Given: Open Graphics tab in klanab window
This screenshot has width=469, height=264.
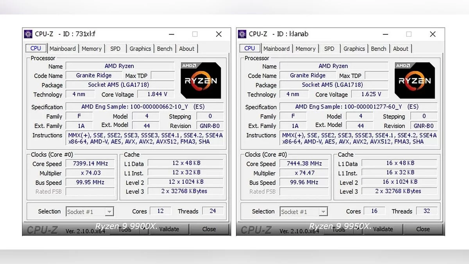Looking at the screenshot, I should coord(354,49).
